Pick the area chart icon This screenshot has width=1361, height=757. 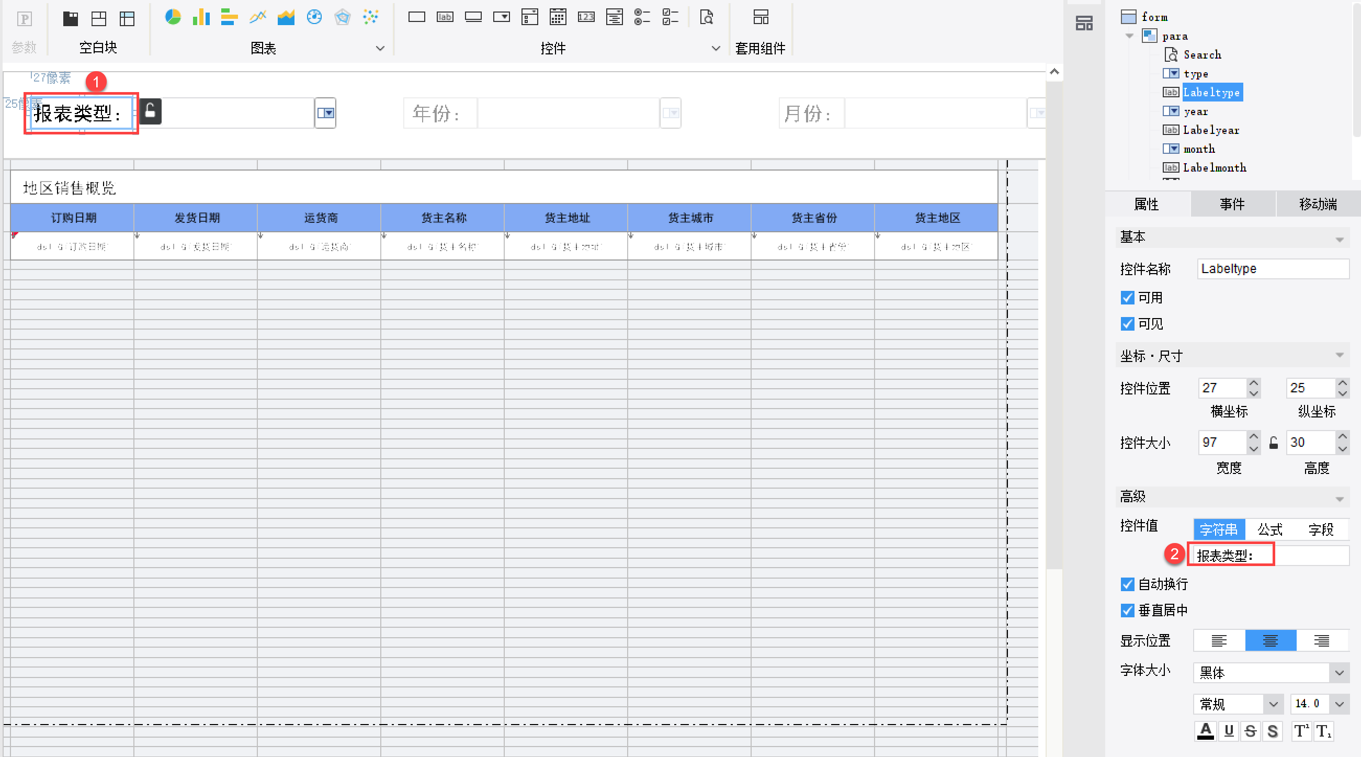pyautogui.click(x=286, y=17)
